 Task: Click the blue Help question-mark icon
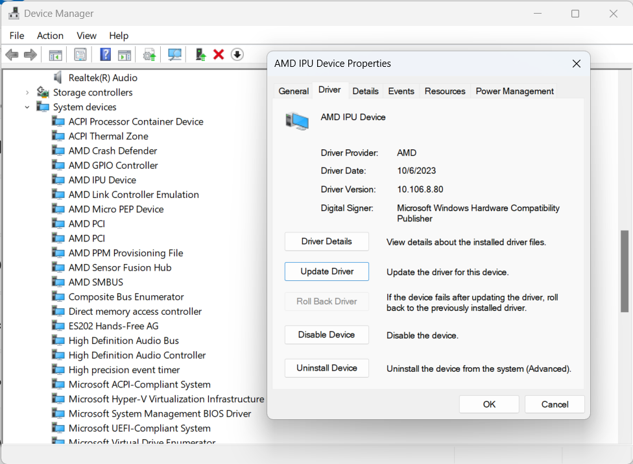point(105,55)
